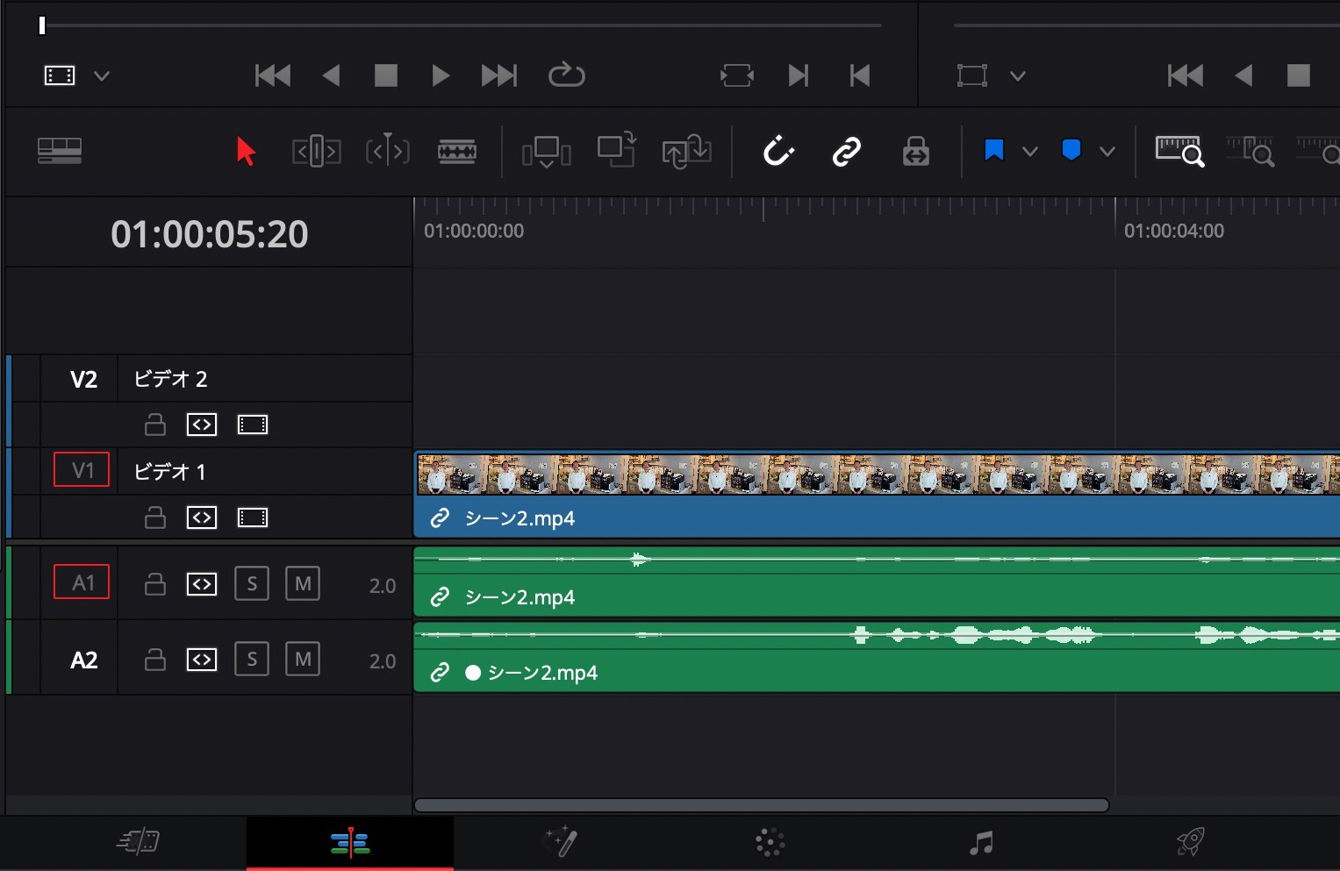Solo the A1 audio track
Screen dimensions: 1340x871
(252, 582)
